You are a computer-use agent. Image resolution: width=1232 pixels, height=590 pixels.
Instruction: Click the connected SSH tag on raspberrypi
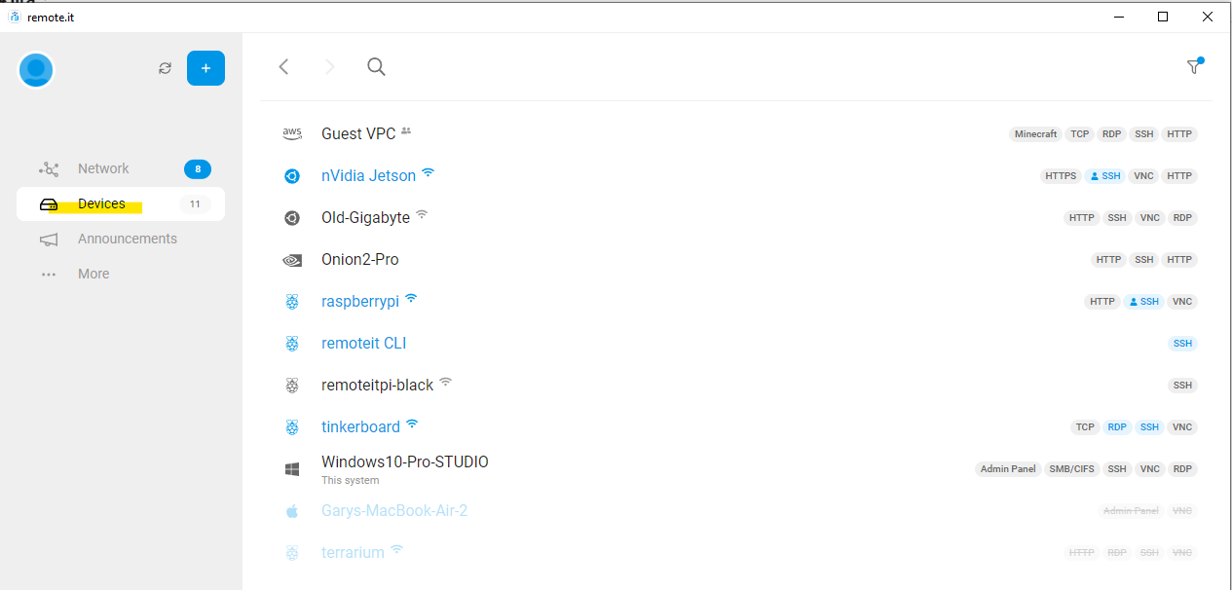(1143, 302)
